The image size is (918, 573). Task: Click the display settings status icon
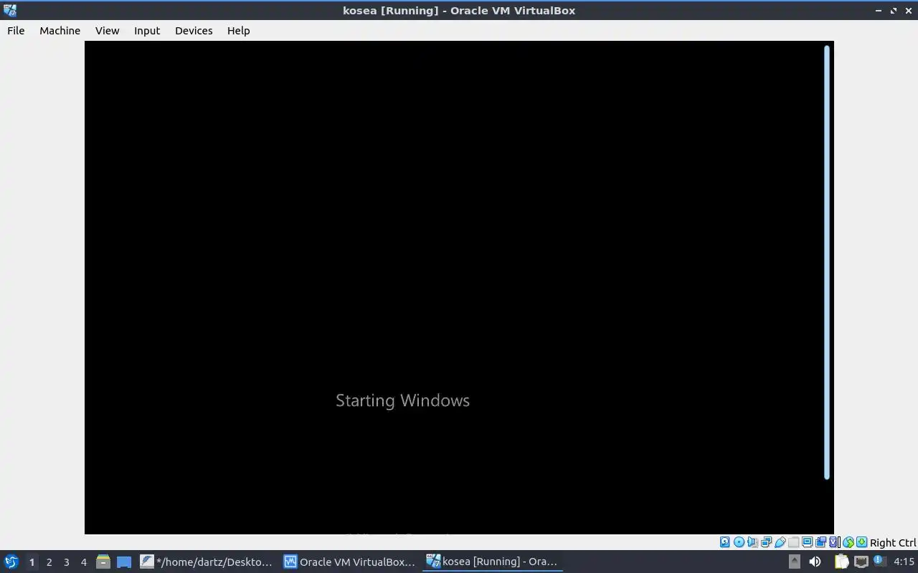click(807, 542)
